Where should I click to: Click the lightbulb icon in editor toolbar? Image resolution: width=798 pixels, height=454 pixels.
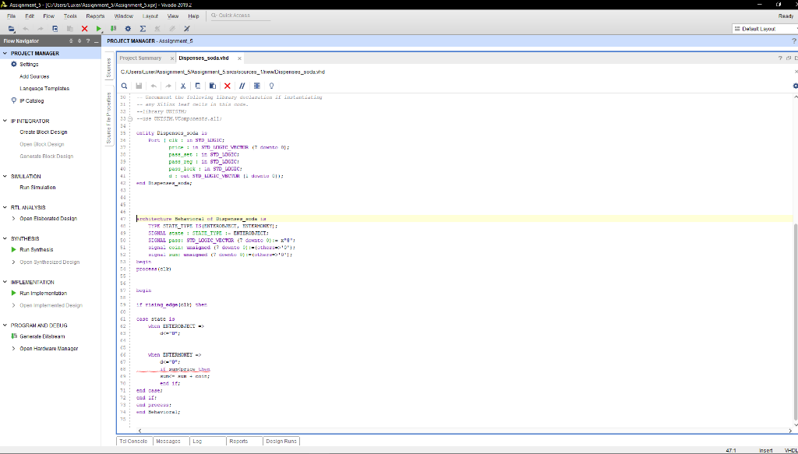click(270, 86)
